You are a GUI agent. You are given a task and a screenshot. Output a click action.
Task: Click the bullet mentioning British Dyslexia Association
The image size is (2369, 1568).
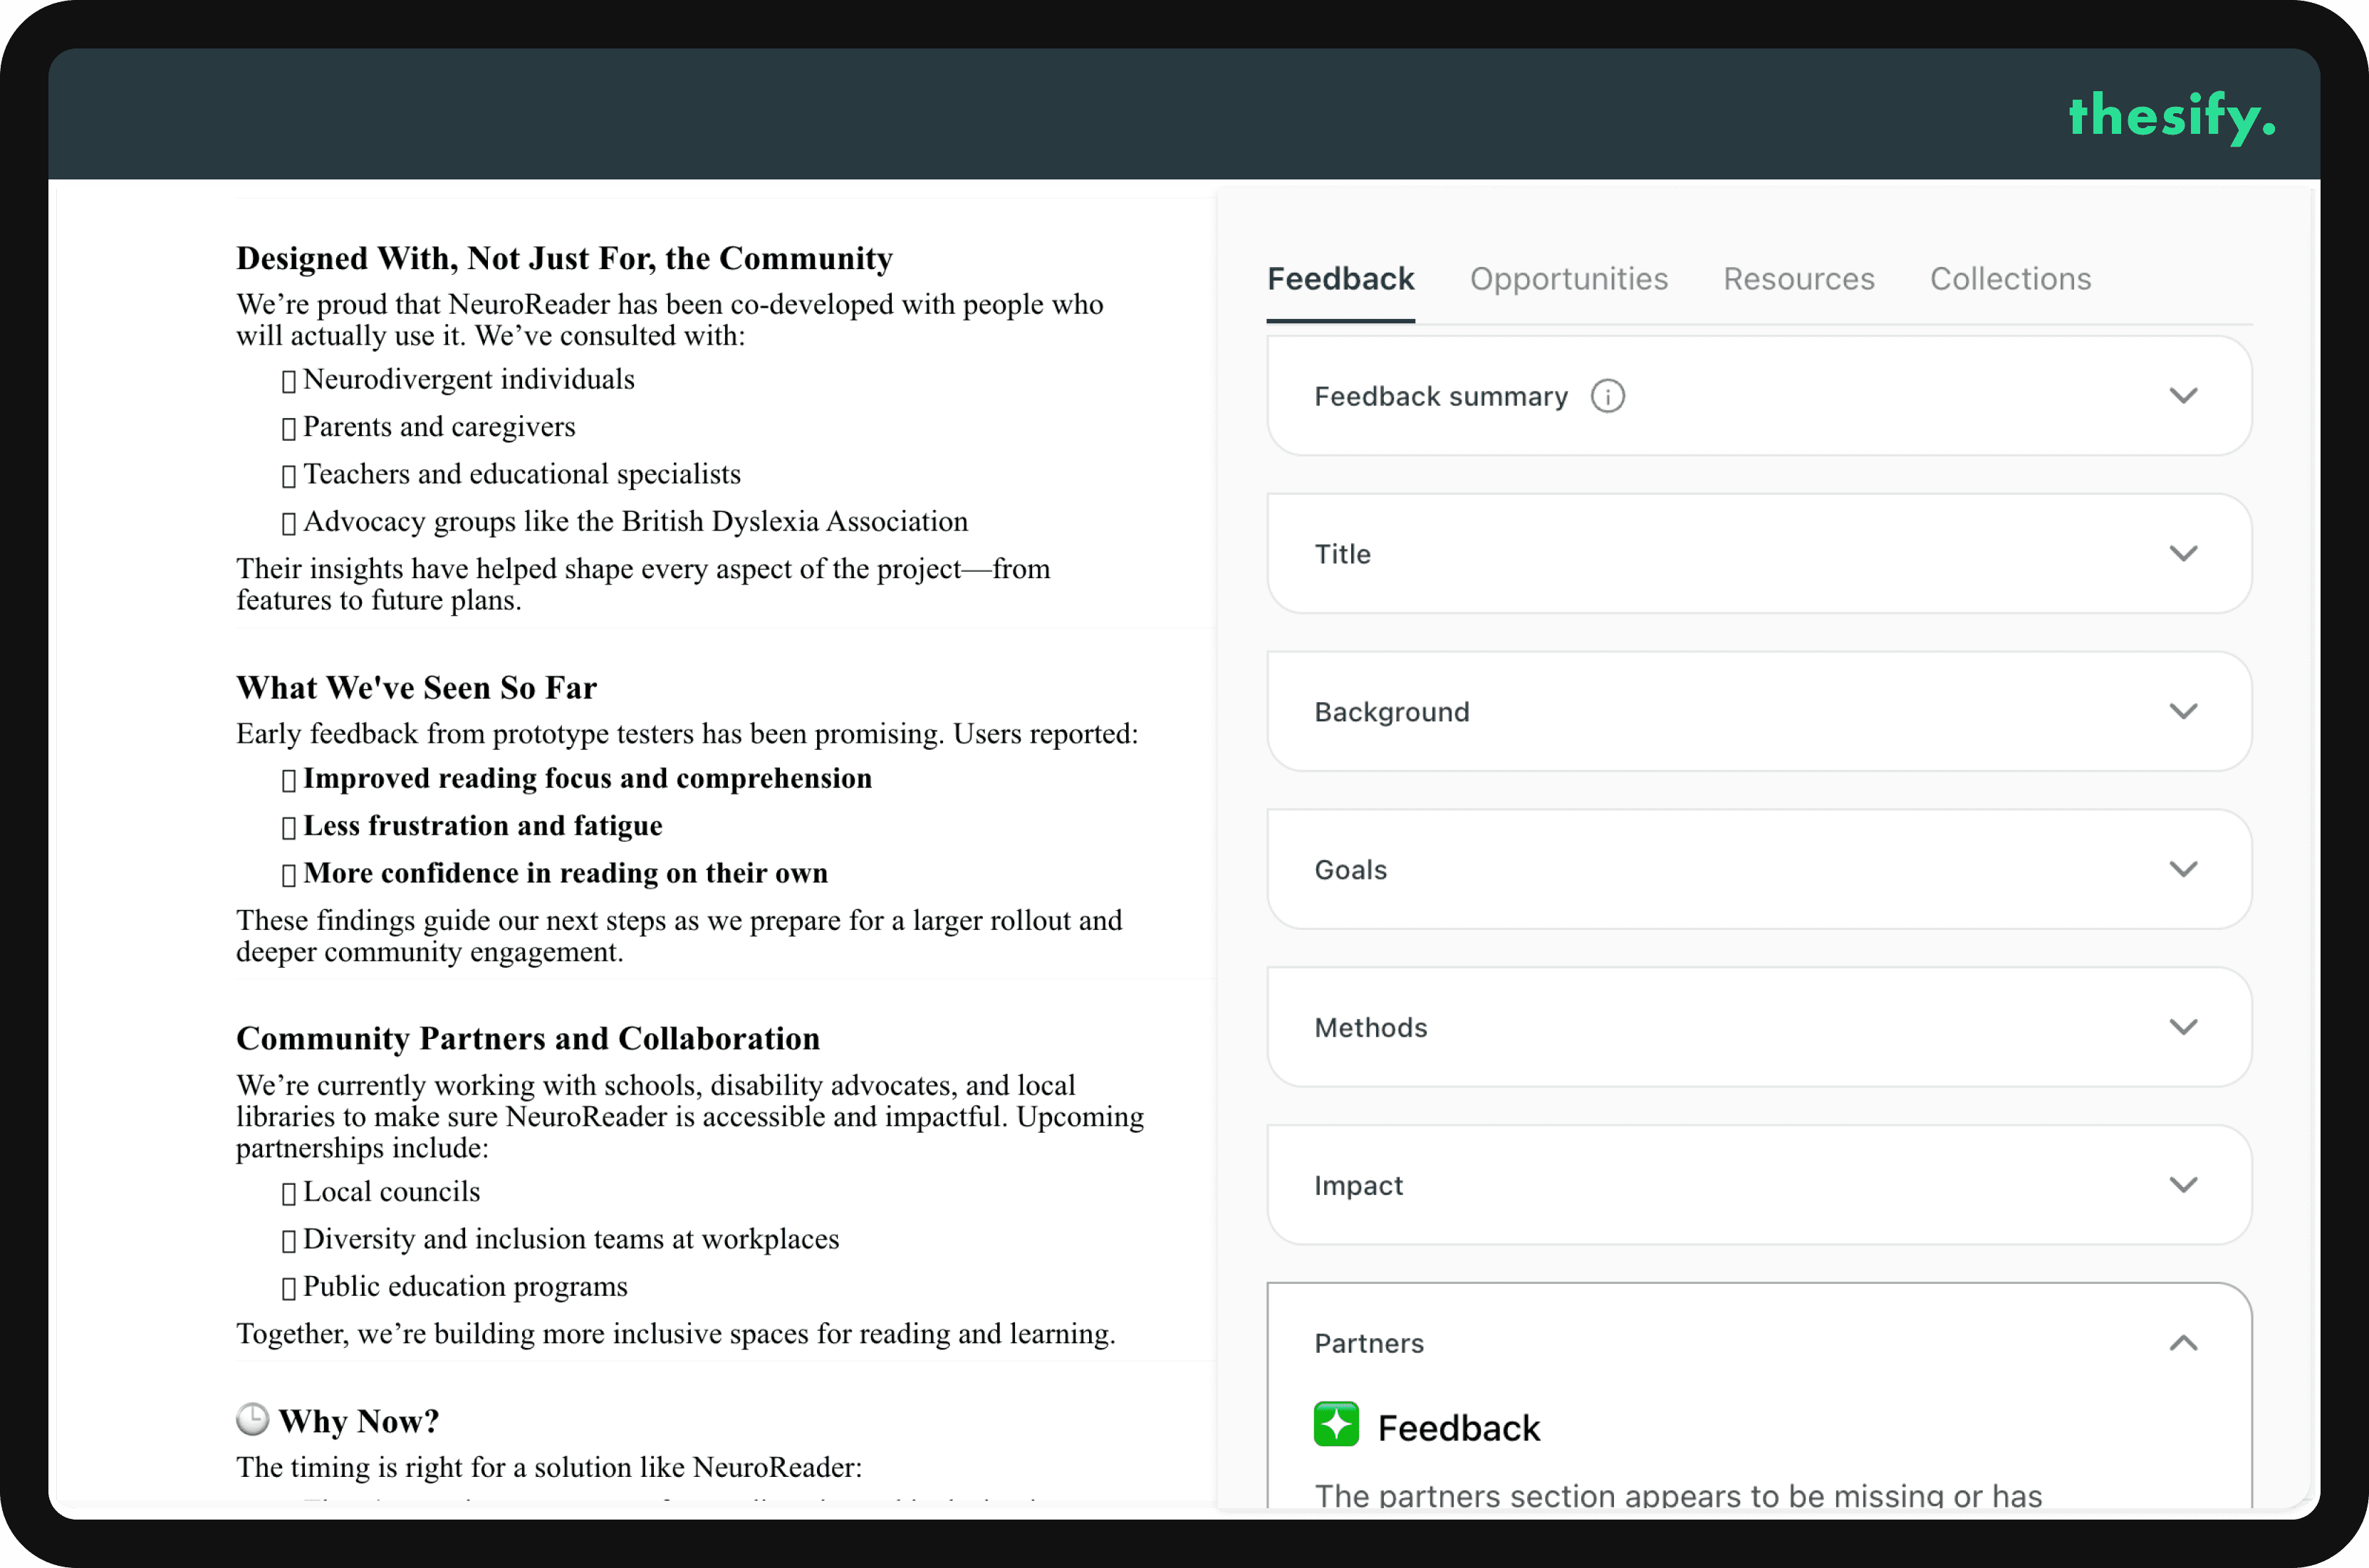635,522
